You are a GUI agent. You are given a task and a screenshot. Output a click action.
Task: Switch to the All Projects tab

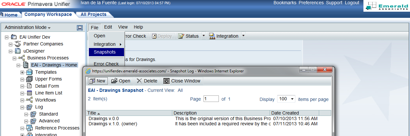93,15
